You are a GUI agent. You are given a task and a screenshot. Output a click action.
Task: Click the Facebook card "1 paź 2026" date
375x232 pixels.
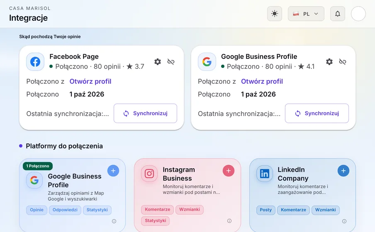87,94
